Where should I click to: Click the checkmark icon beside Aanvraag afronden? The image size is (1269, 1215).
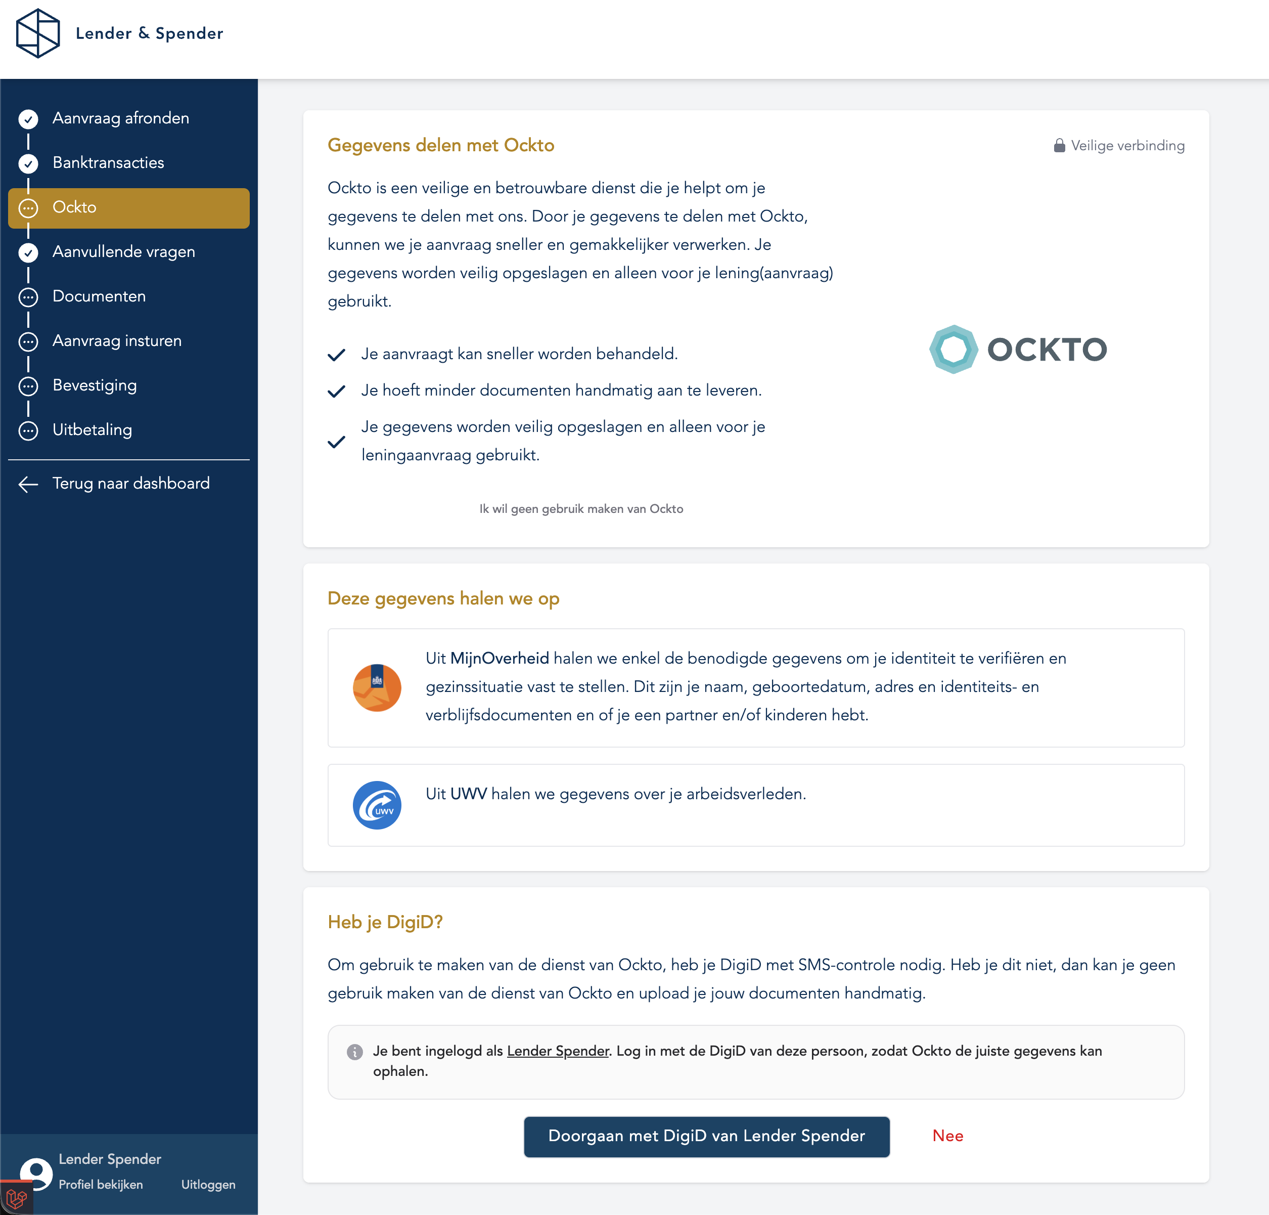pos(28,118)
